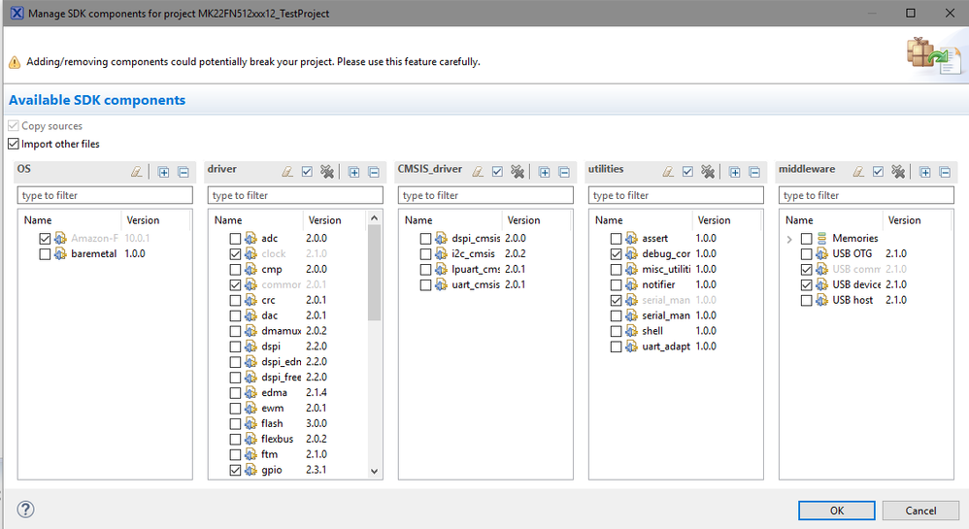Select the flexbus driver row
The height and width of the screenshot is (529, 969).
click(288, 440)
